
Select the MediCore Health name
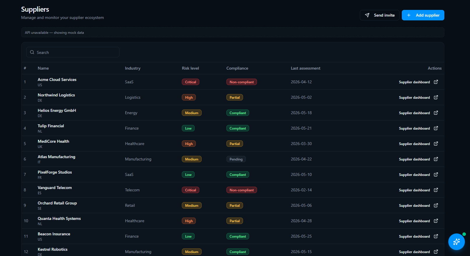(53, 141)
